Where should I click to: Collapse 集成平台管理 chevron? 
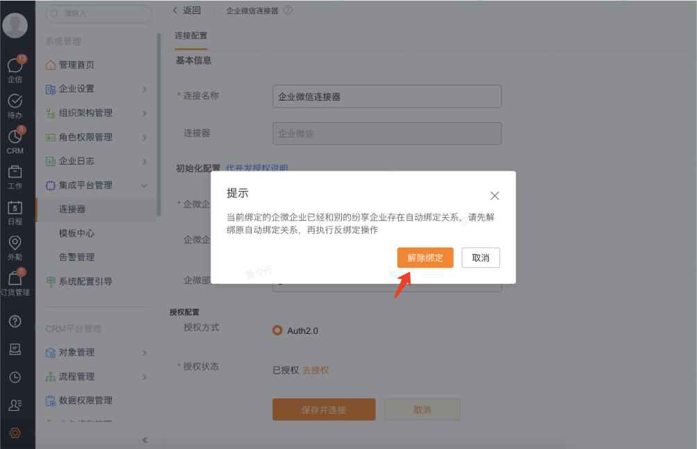click(x=144, y=185)
